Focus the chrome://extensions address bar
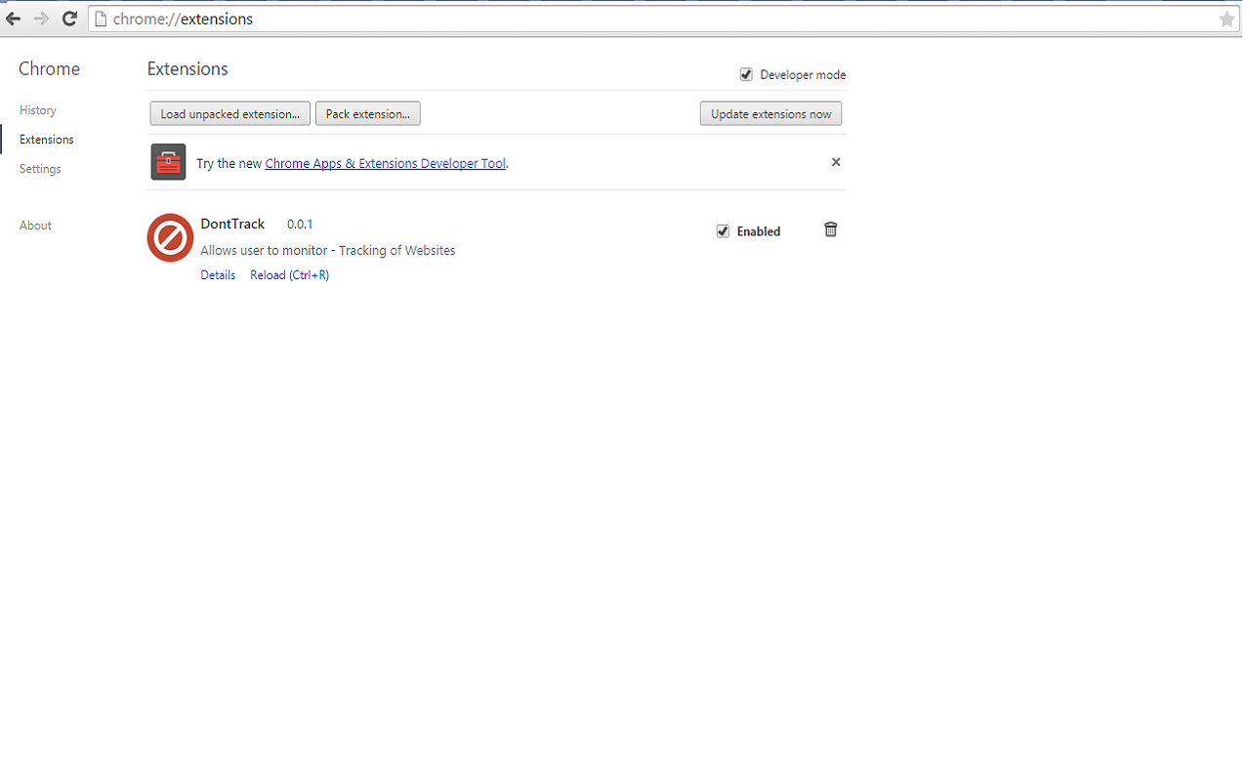 coord(664,19)
